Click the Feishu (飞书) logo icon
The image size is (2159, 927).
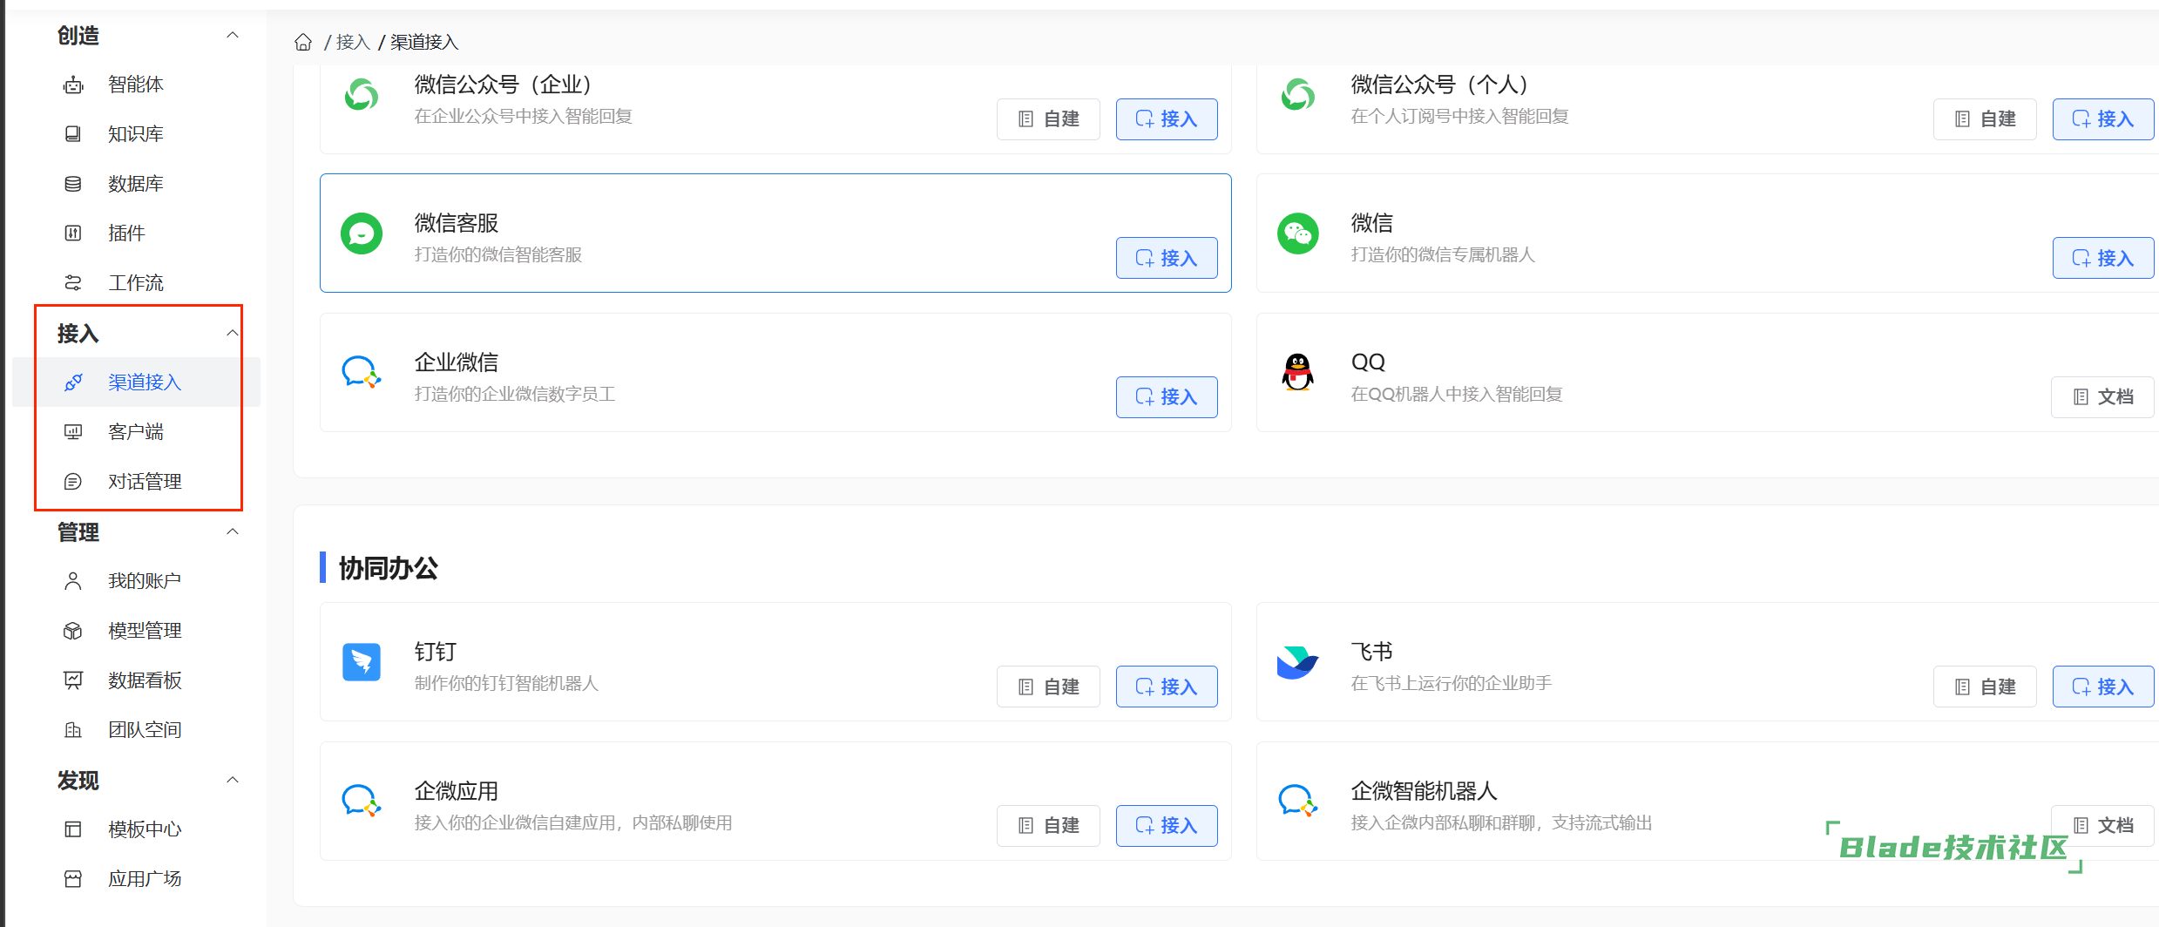point(1297,662)
